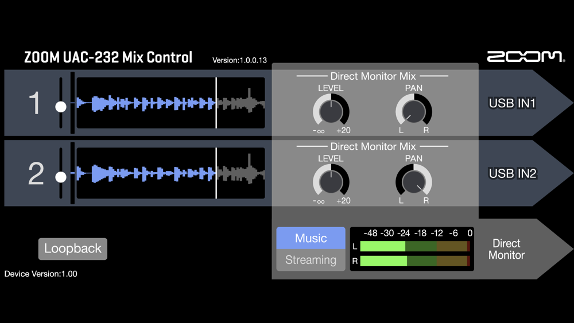Click the channel 1 LEVEL knob
The width and height of the screenshot is (574, 323).
pyautogui.click(x=331, y=111)
